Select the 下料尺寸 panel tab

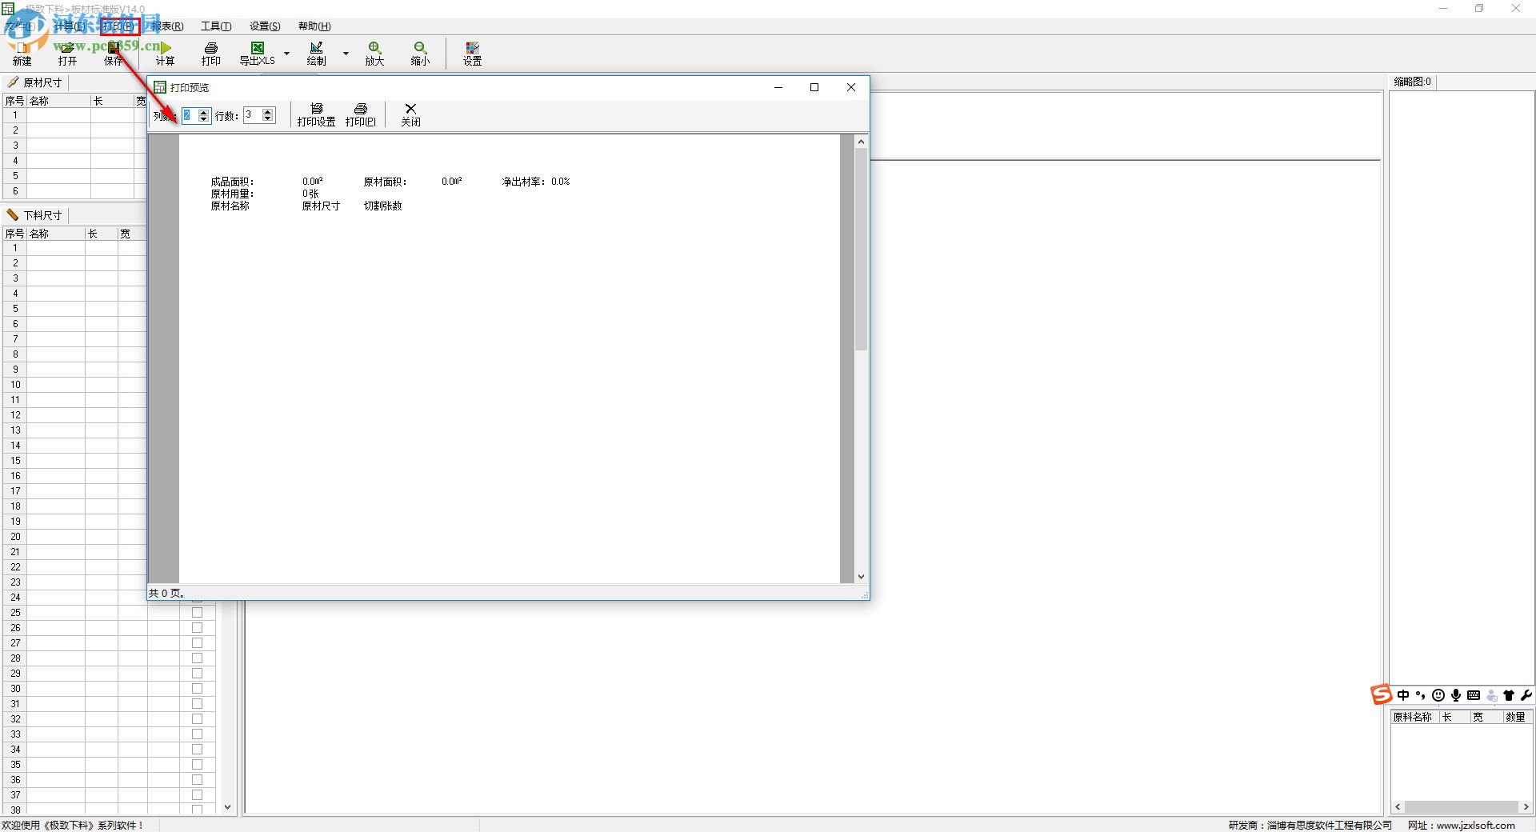coord(35,215)
